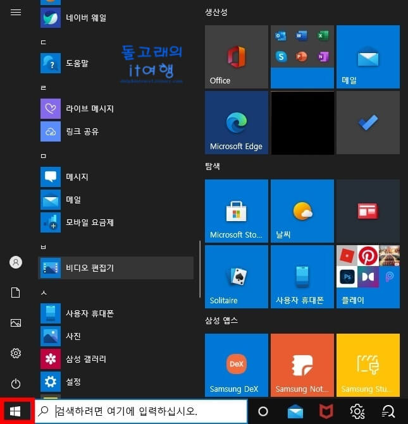This screenshot has width=408, height=424.
Task: Open Cortana circle on taskbar
Action: (263, 411)
